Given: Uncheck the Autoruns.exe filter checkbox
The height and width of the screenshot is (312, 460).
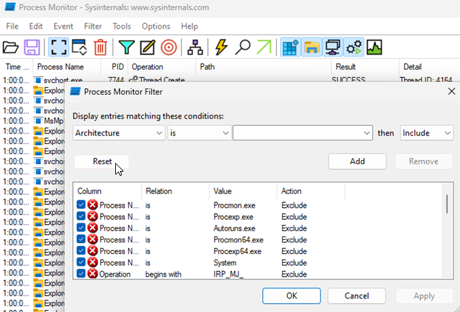Looking at the screenshot, I should pos(82,228).
